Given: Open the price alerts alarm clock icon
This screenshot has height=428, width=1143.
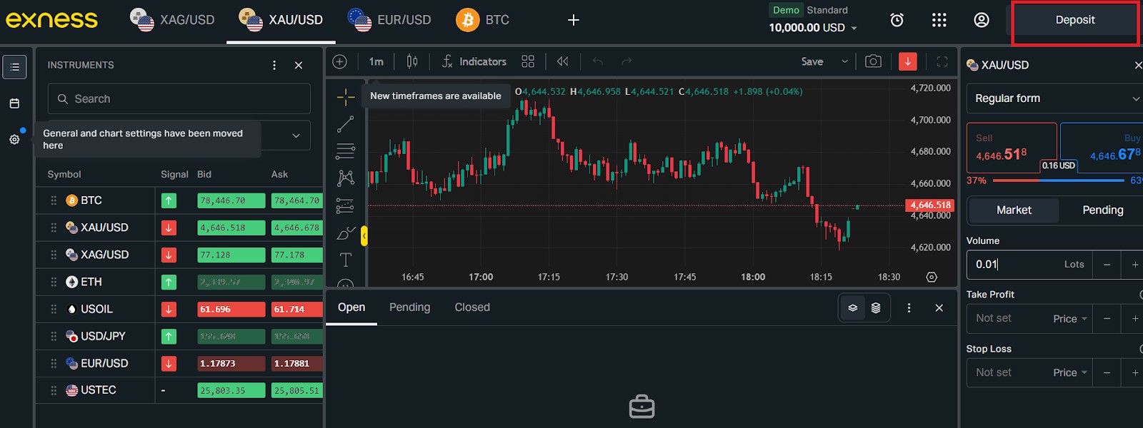Looking at the screenshot, I should 897,20.
